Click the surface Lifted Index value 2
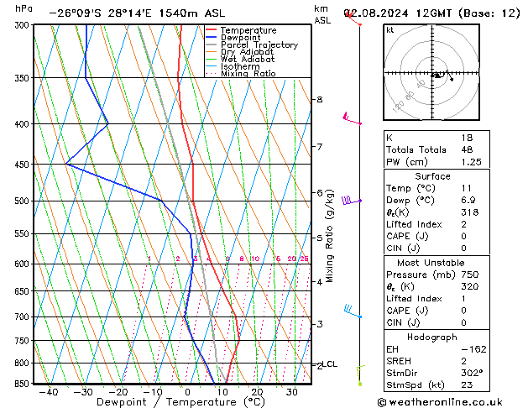Viewport: 528px width, 408px height. 464,224
